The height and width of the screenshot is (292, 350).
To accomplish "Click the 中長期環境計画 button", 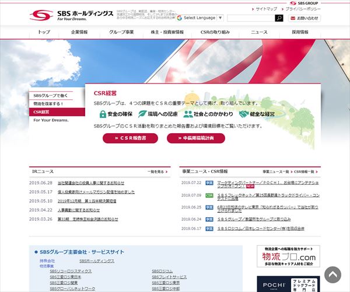I will [196, 138].
